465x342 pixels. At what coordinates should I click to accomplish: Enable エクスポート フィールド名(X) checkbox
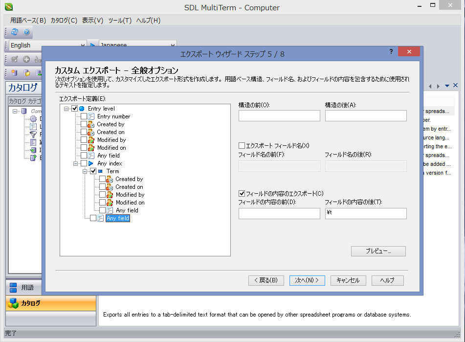242,146
